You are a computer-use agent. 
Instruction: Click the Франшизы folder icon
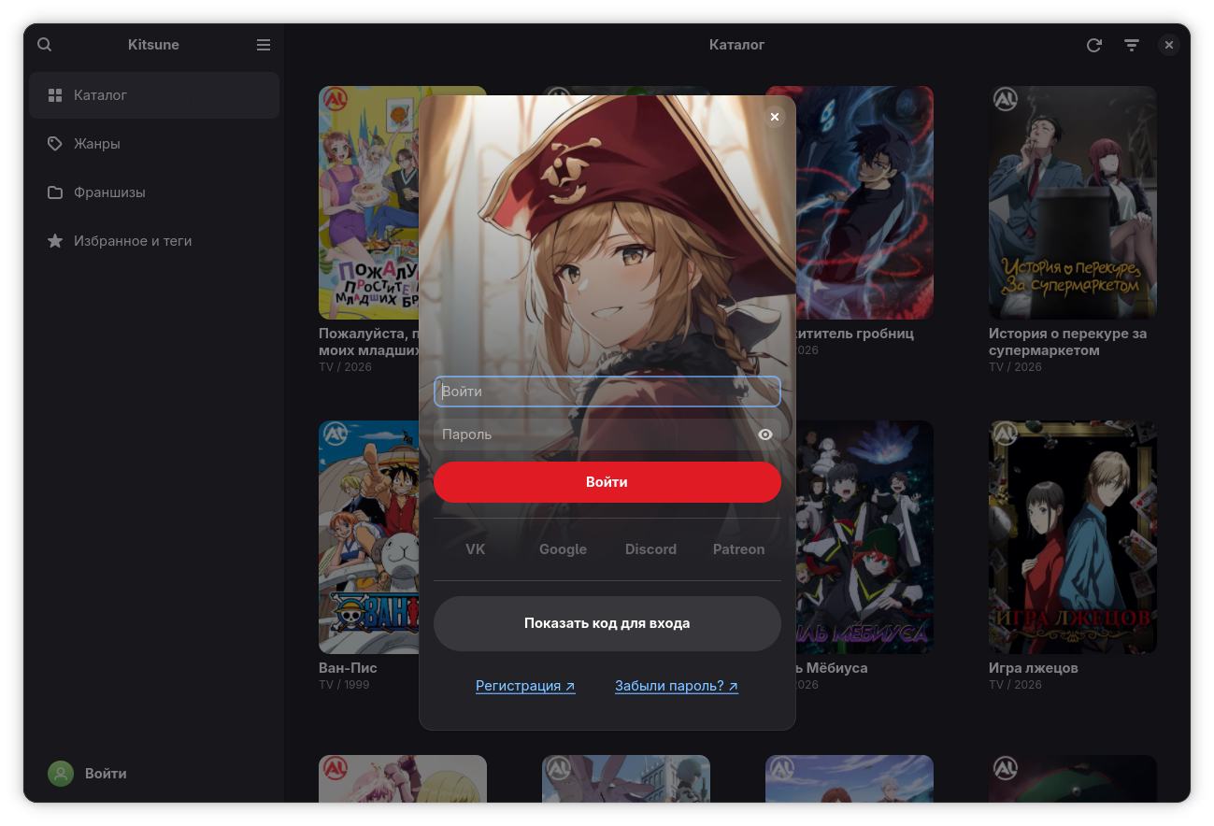point(55,192)
